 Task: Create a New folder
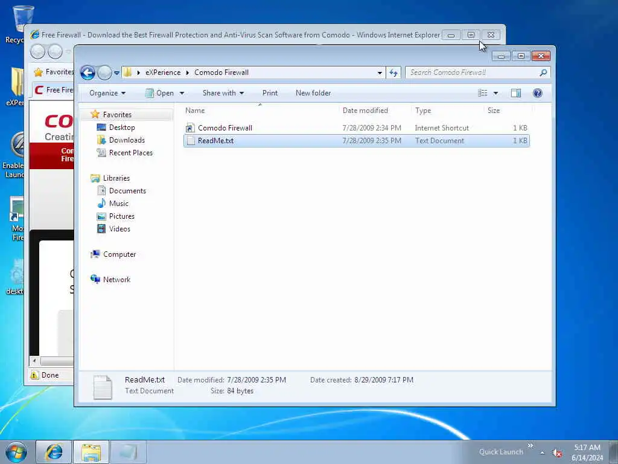313,93
